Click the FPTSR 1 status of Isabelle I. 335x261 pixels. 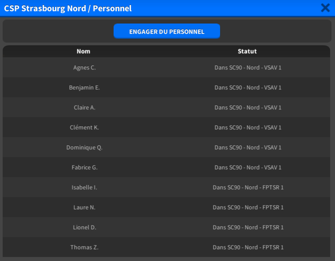click(x=248, y=187)
